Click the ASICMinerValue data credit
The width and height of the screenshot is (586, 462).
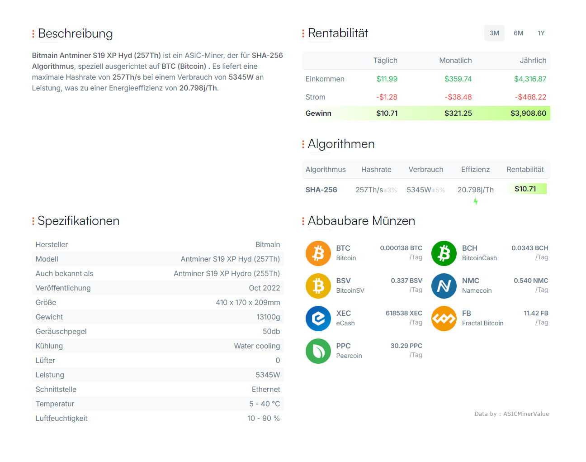526,414
